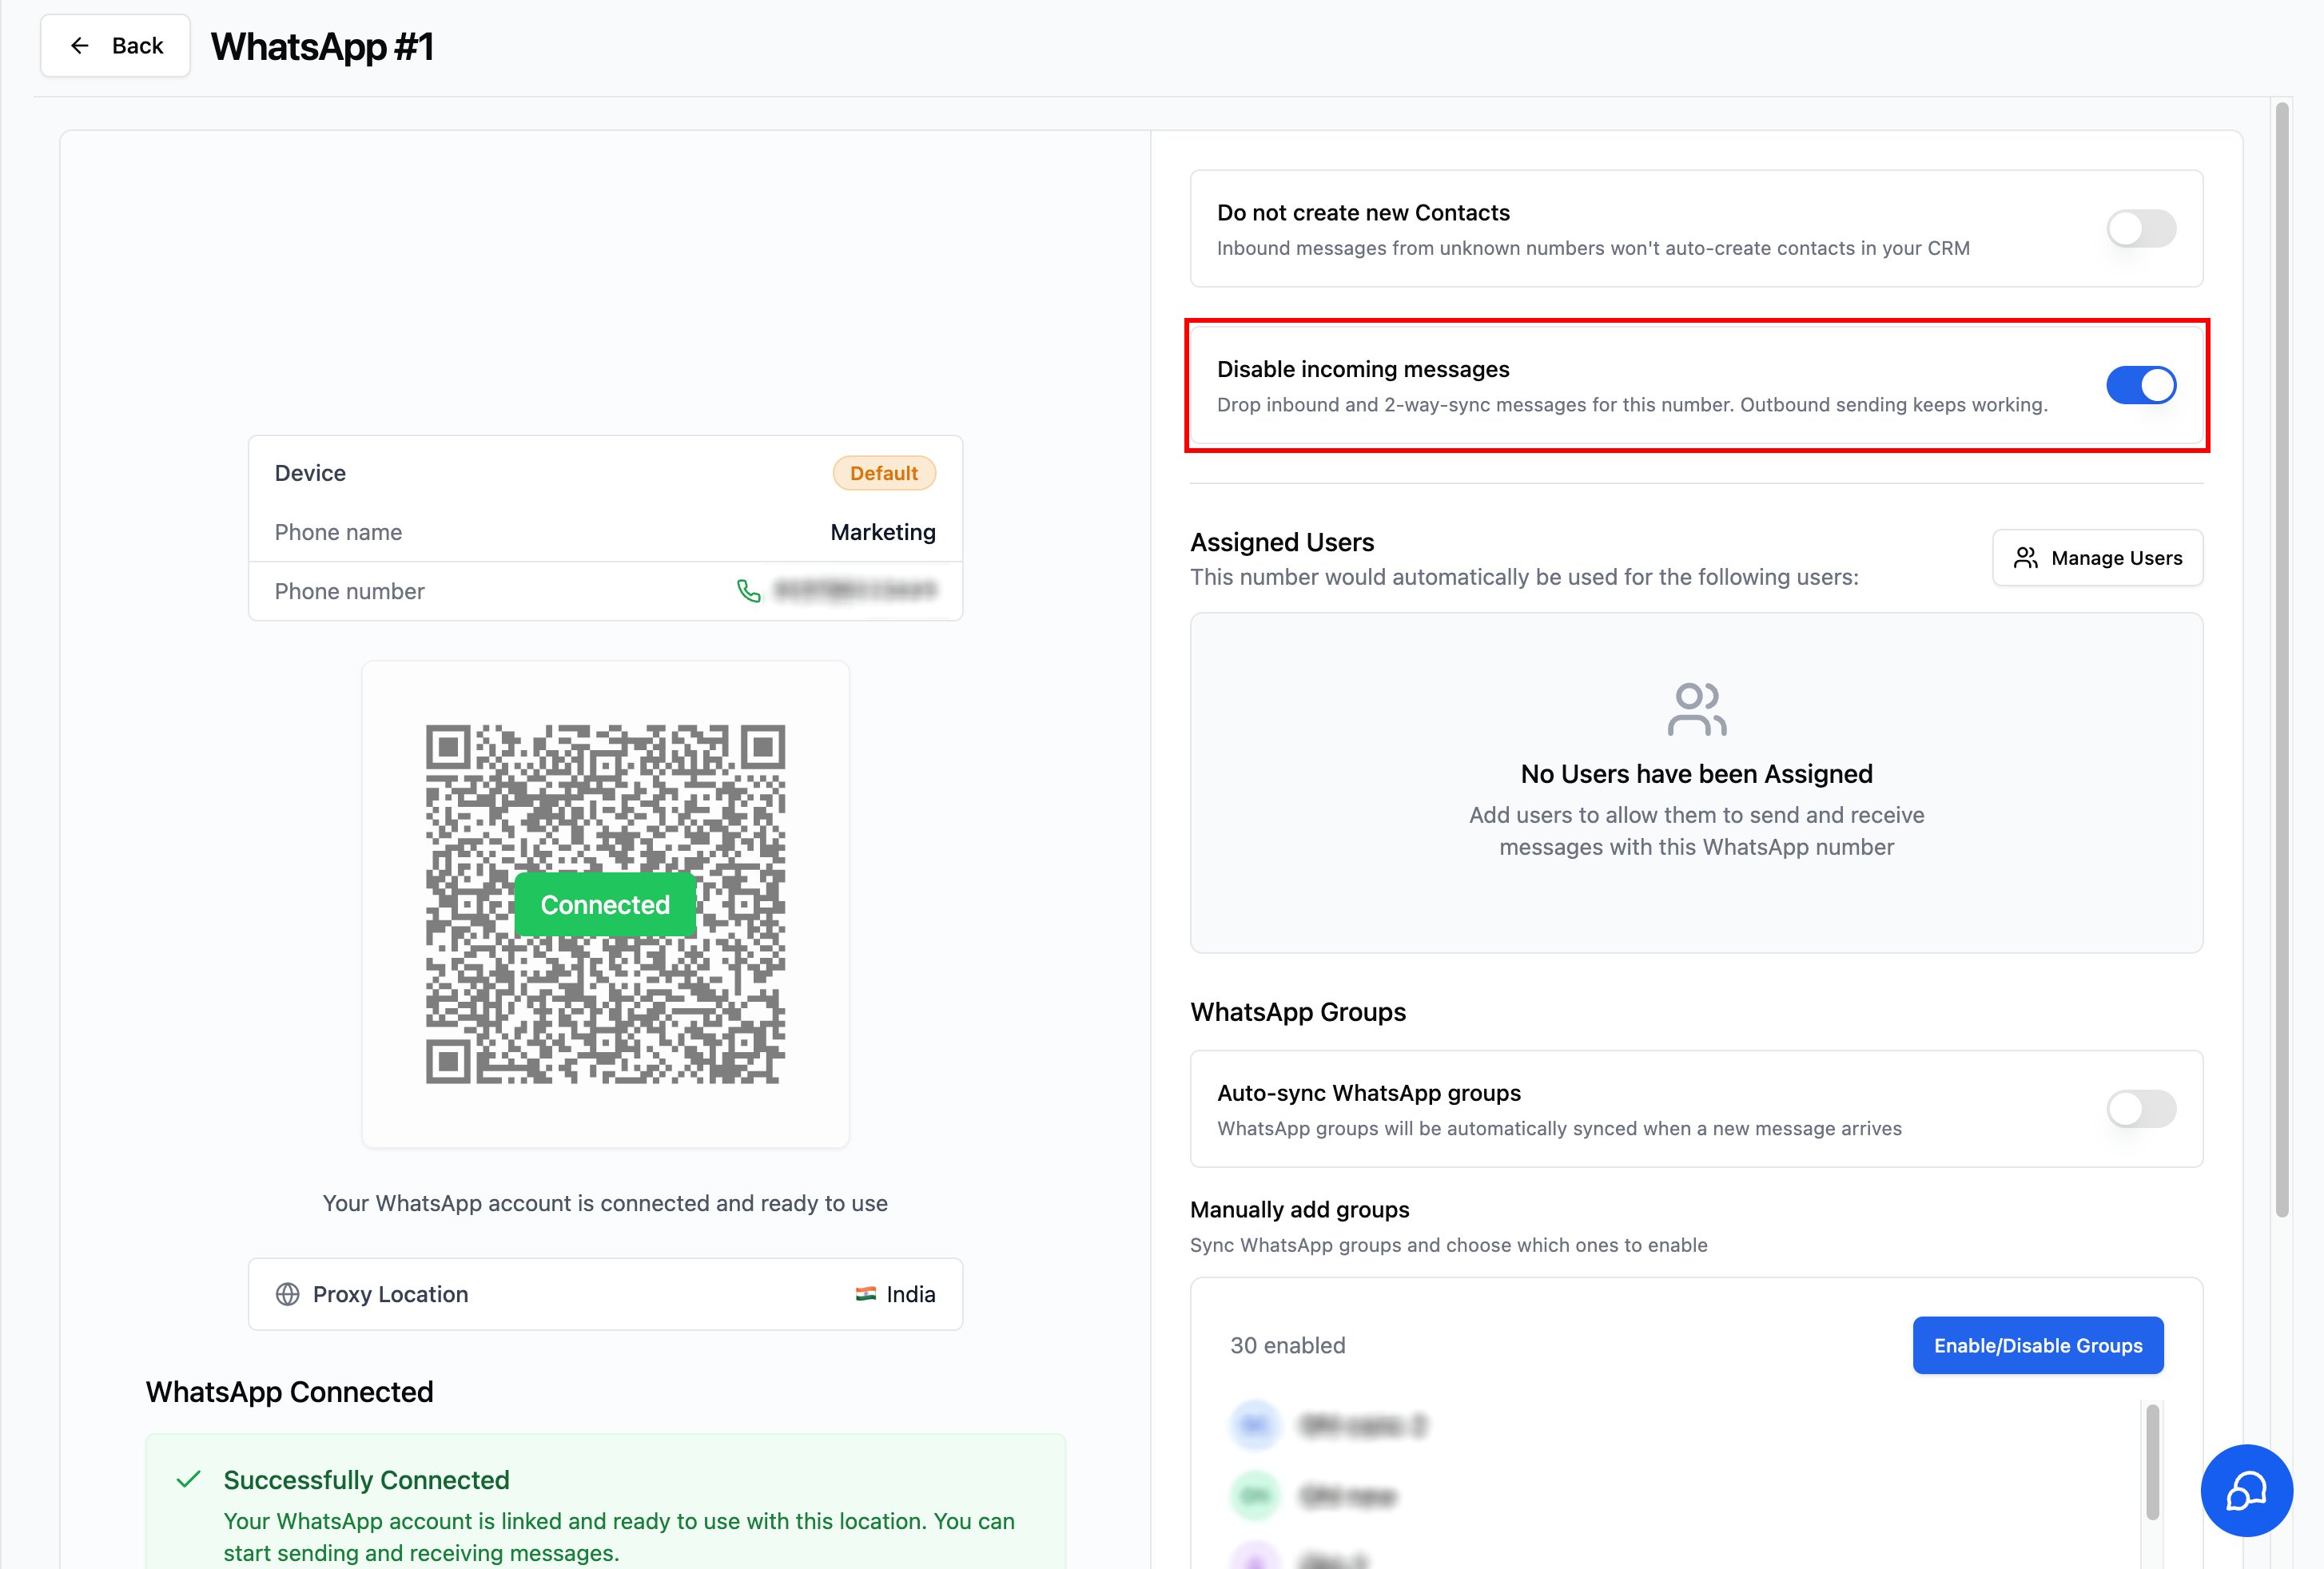Open the support chat bubble icon

click(2246, 1491)
